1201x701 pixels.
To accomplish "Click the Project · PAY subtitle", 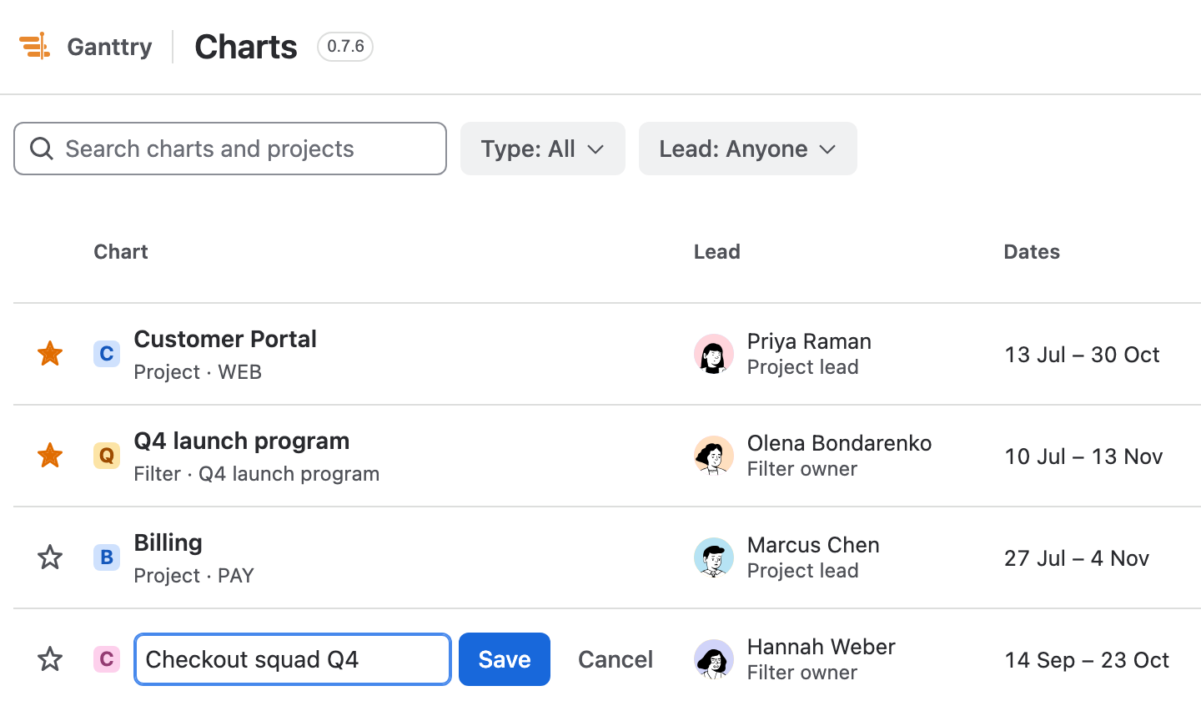I will point(193,576).
